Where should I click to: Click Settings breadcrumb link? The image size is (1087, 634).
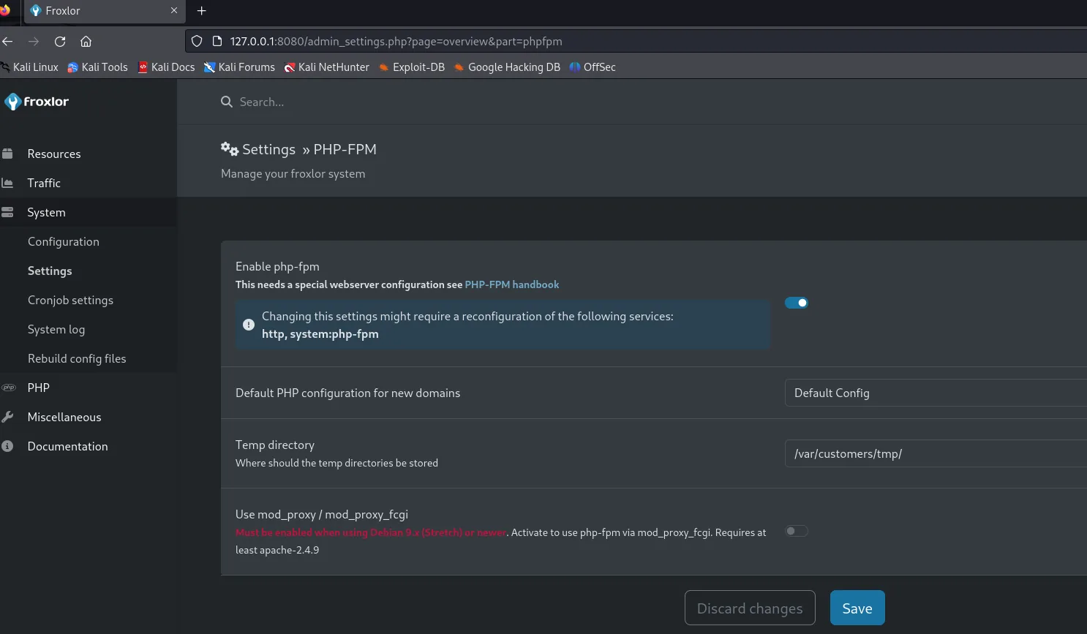point(268,149)
